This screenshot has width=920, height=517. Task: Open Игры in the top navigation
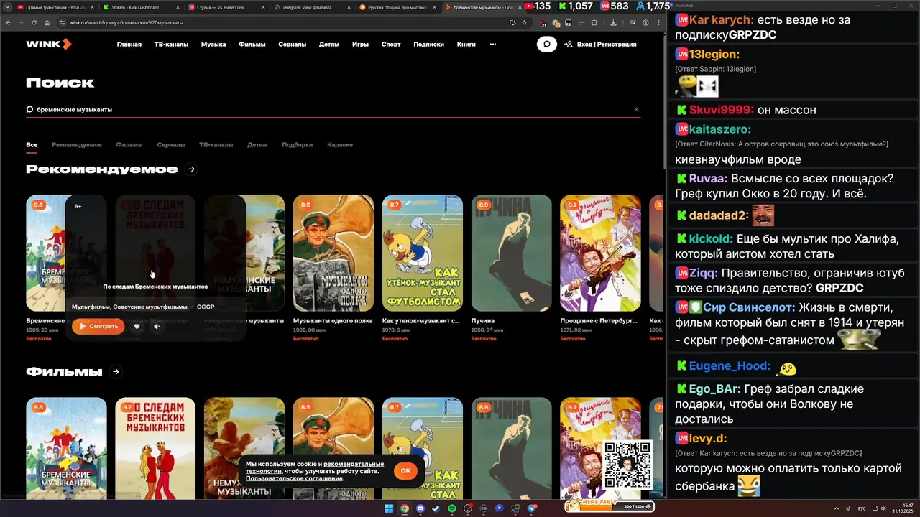click(x=360, y=45)
